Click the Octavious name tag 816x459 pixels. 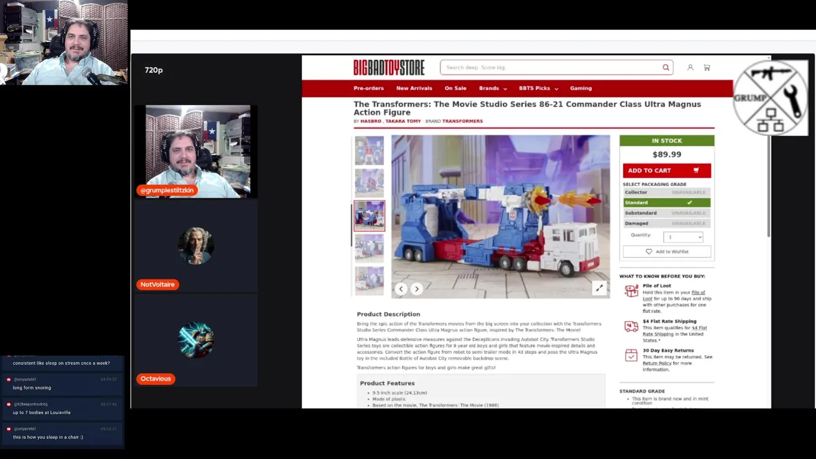click(156, 379)
